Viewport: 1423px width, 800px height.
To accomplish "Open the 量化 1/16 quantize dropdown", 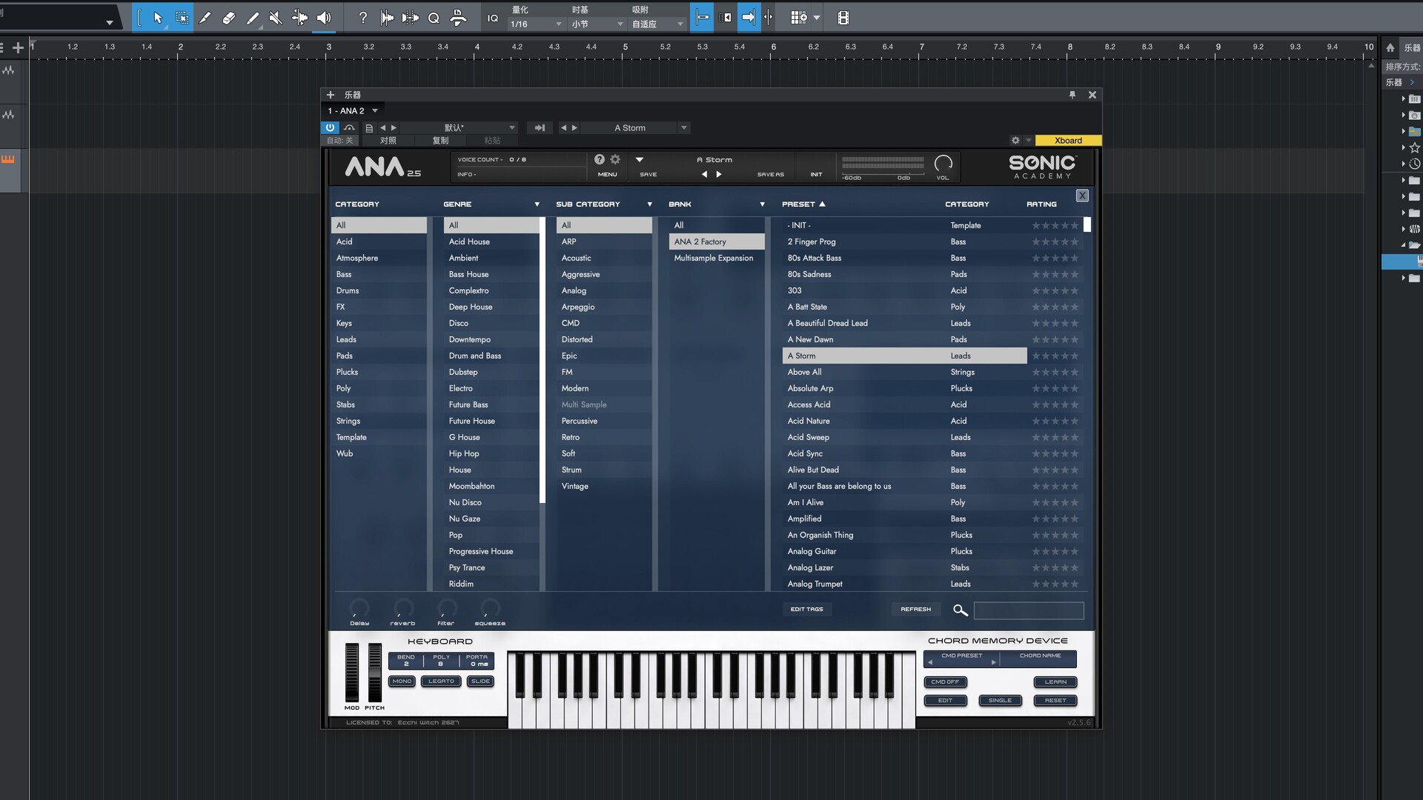I will (x=537, y=24).
